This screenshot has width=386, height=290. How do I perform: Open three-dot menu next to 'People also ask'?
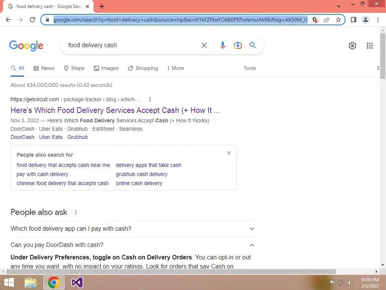click(75, 212)
